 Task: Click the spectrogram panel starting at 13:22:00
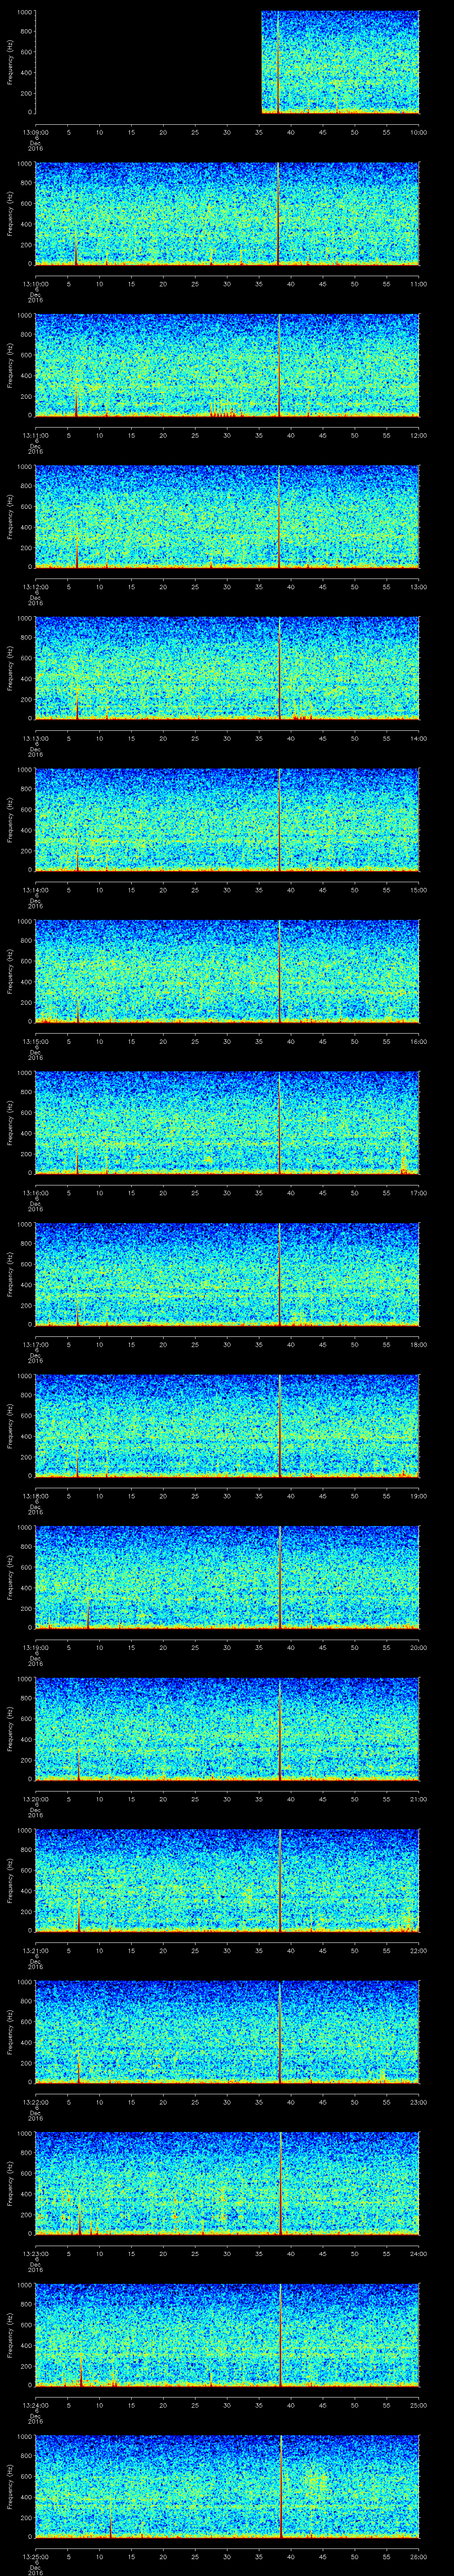tap(227, 2032)
